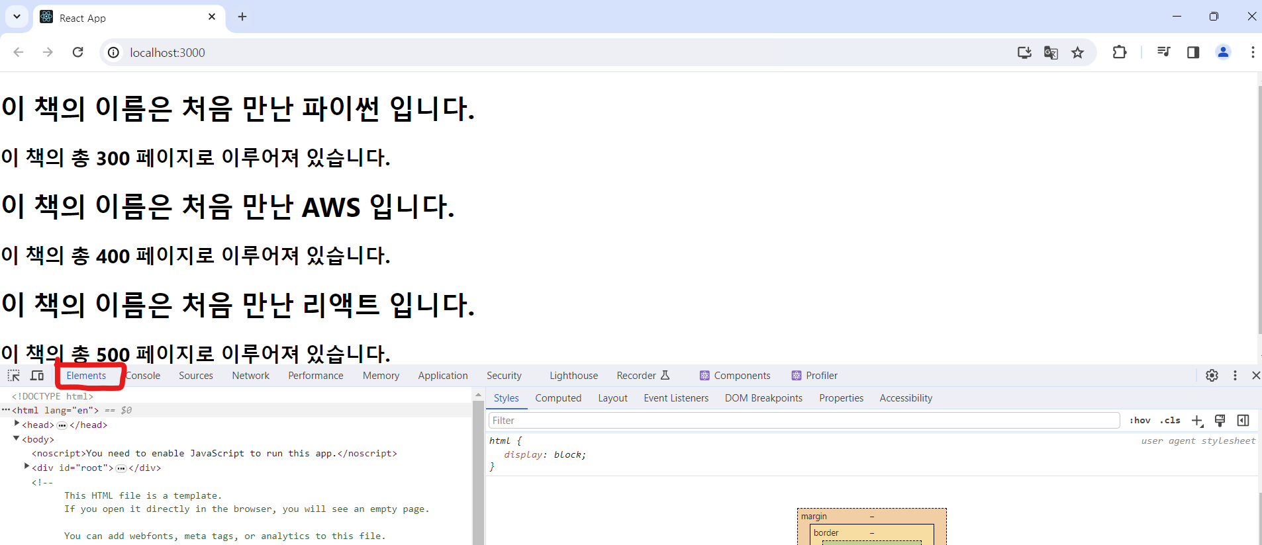Select the Properties subtab
Viewport: 1262px width, 545px height.
click(x=842, y=398)
